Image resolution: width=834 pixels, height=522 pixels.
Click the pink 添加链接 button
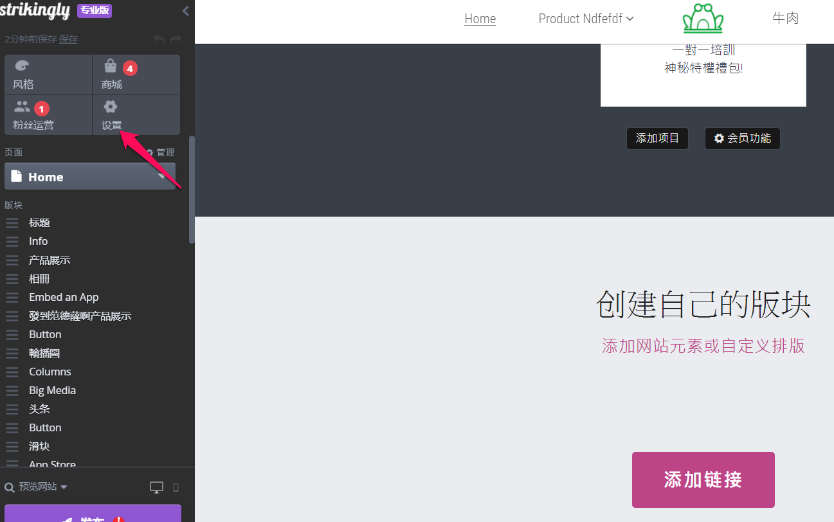coord(703,480)
